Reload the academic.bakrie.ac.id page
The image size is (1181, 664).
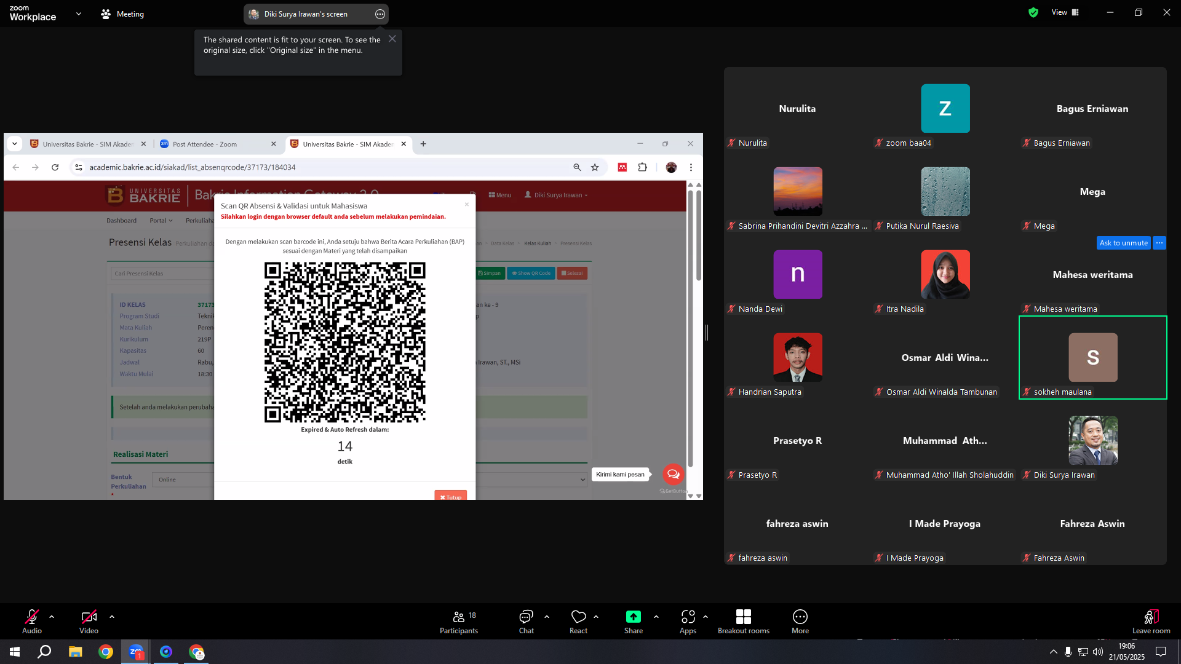click(55, 167)
